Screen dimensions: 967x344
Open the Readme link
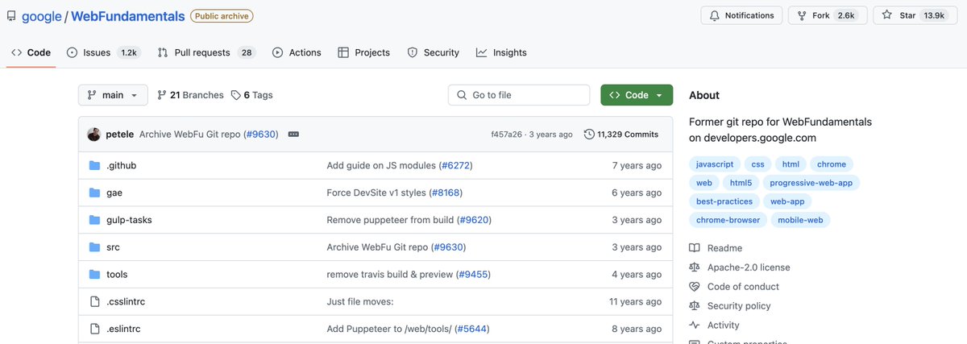click(716, 248)
